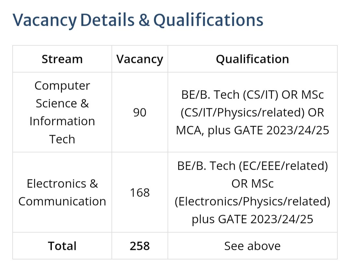Select the vacancy count 90

[x=140, y=113]
